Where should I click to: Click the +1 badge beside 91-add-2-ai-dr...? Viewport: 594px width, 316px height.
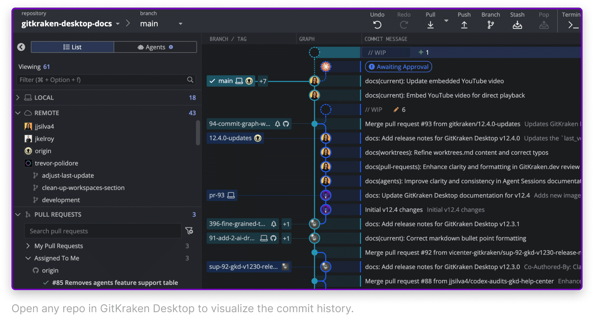click(286, 238)
